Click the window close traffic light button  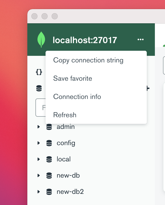[34, 16]
